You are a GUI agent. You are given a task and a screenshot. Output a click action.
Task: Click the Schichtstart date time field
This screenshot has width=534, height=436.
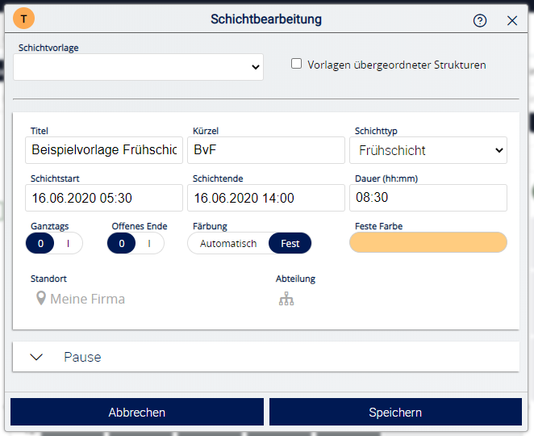pos(104,198)
